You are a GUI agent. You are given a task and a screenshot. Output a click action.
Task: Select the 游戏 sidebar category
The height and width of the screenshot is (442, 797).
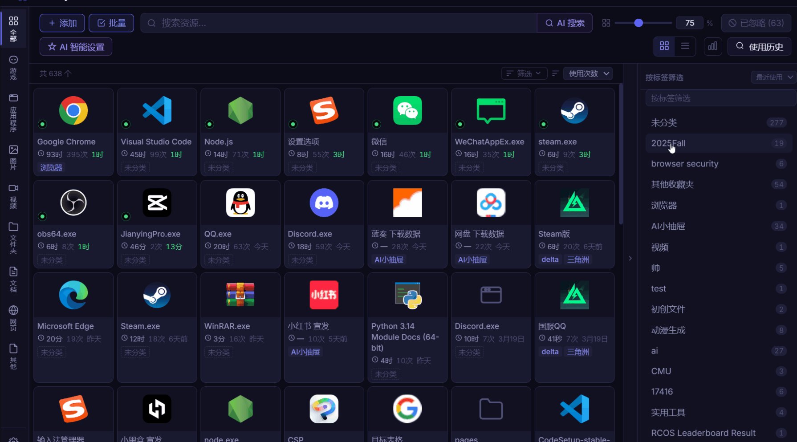click(x=13, y=68)
